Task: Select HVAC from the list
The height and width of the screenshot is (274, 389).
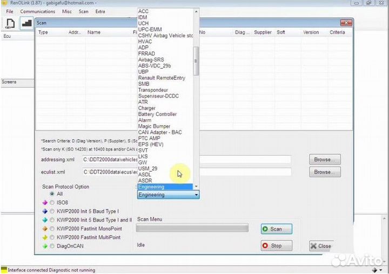Action: (165, 42)
